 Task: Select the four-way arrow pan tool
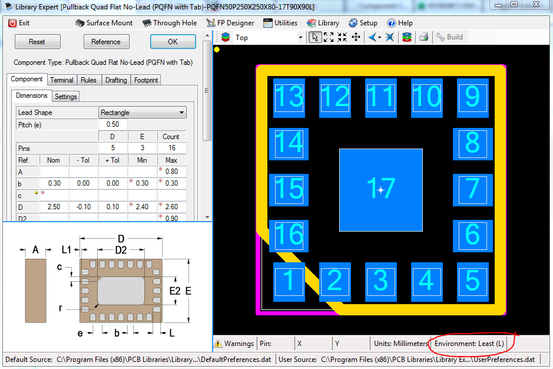pos(356,37)
